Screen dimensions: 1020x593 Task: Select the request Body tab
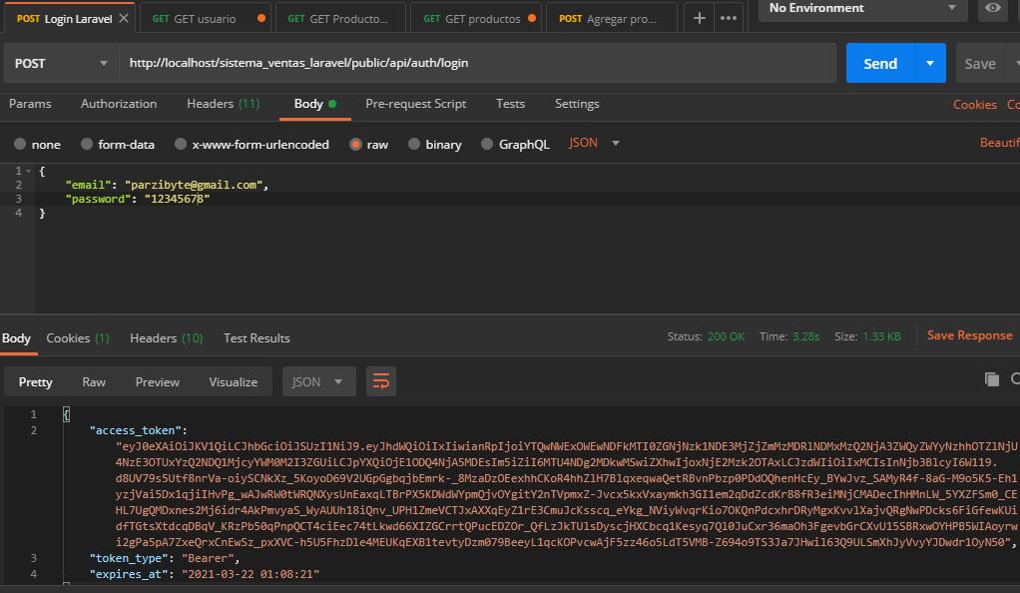[314, 104]
